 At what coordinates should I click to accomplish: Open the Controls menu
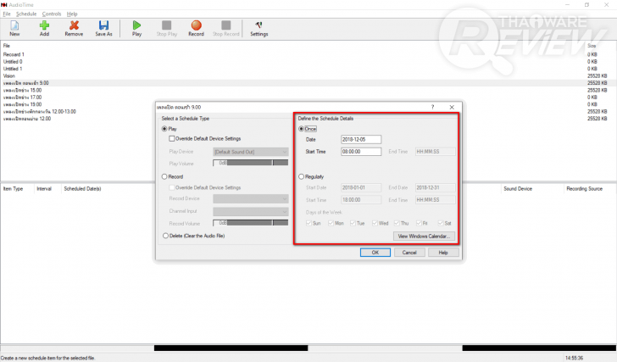(x=52, y=14)
